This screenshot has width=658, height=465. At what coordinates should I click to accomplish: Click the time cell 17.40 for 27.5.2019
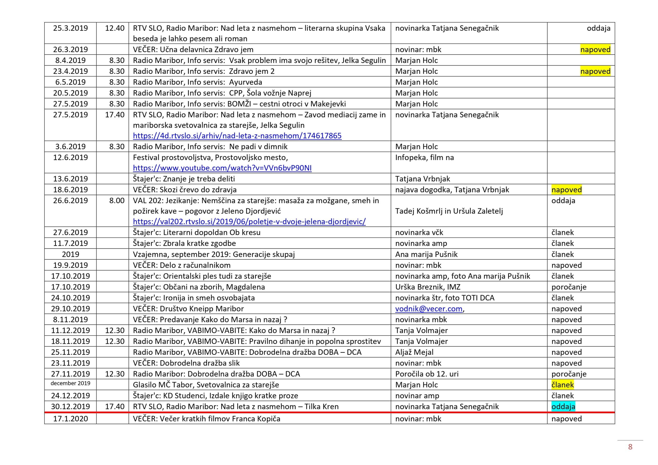point(115,115)
